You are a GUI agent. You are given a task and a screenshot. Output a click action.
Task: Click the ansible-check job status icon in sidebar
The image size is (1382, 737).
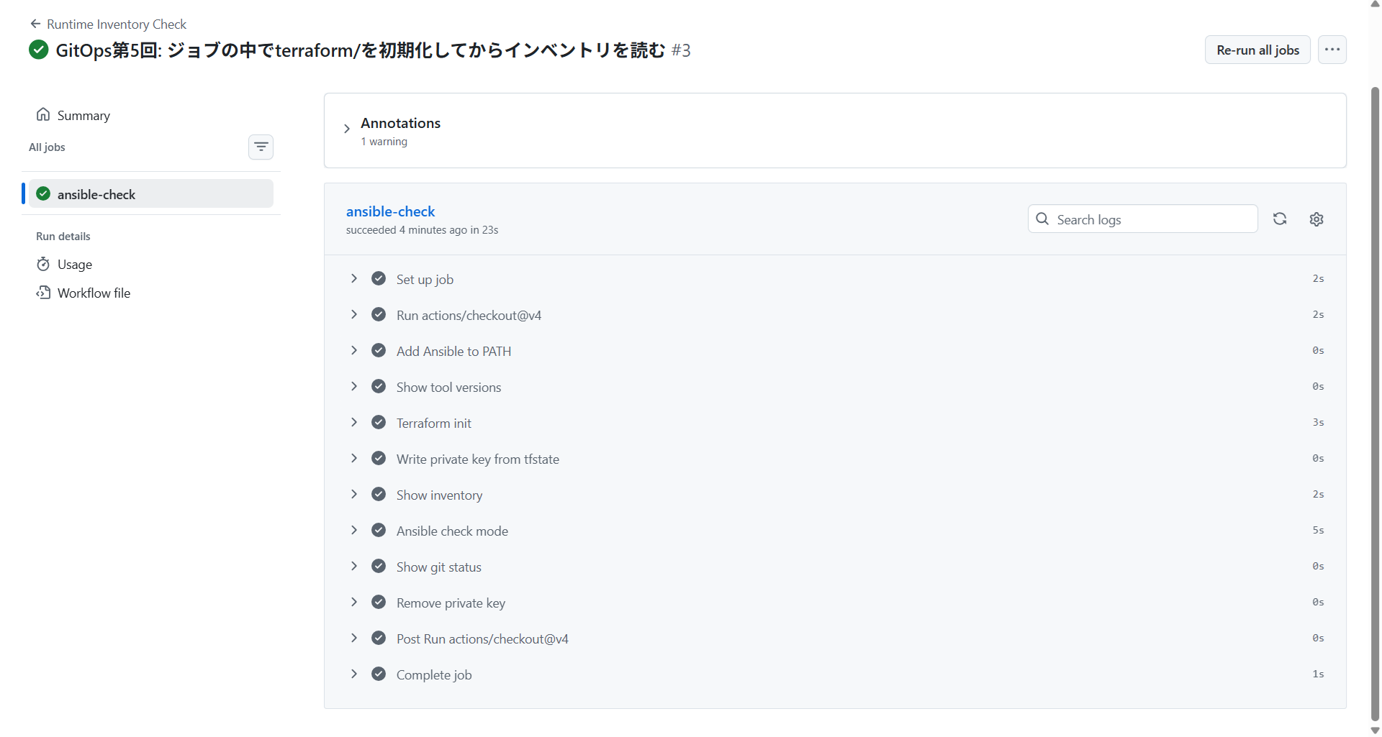point(43,194)
